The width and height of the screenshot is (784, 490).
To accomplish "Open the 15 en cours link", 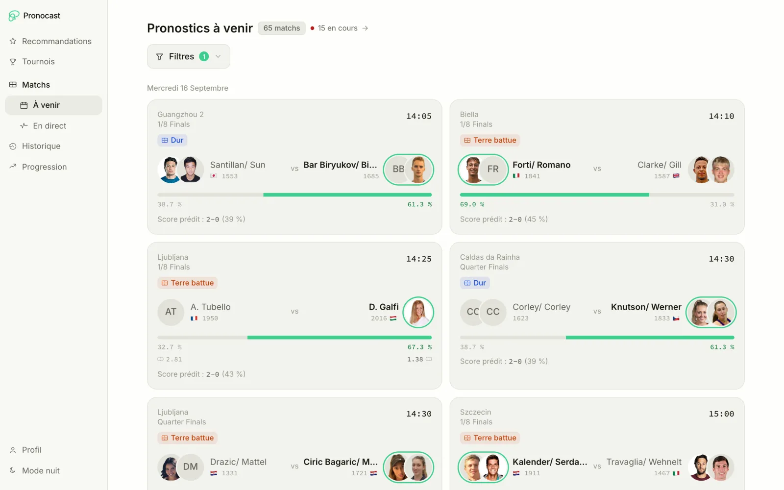I will (x=339, y=28).
